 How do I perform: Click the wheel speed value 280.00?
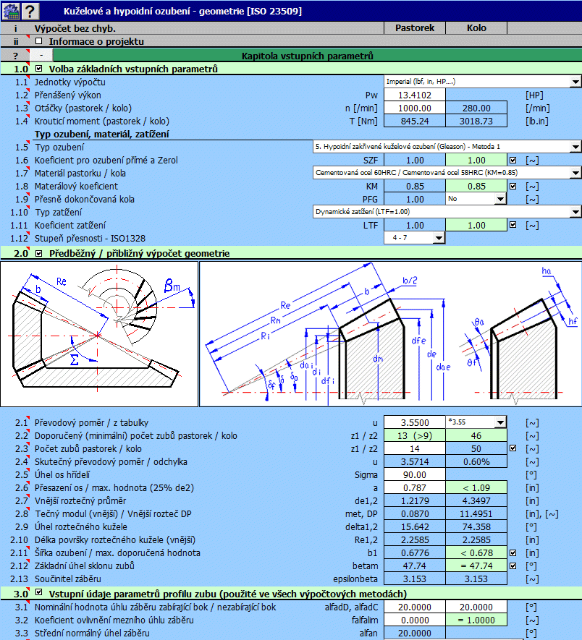click(476, 108)
